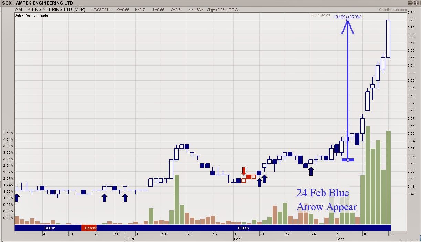Click the 4.53M volume axis label
Screen dimensions: 421x242
click(8, 133)
